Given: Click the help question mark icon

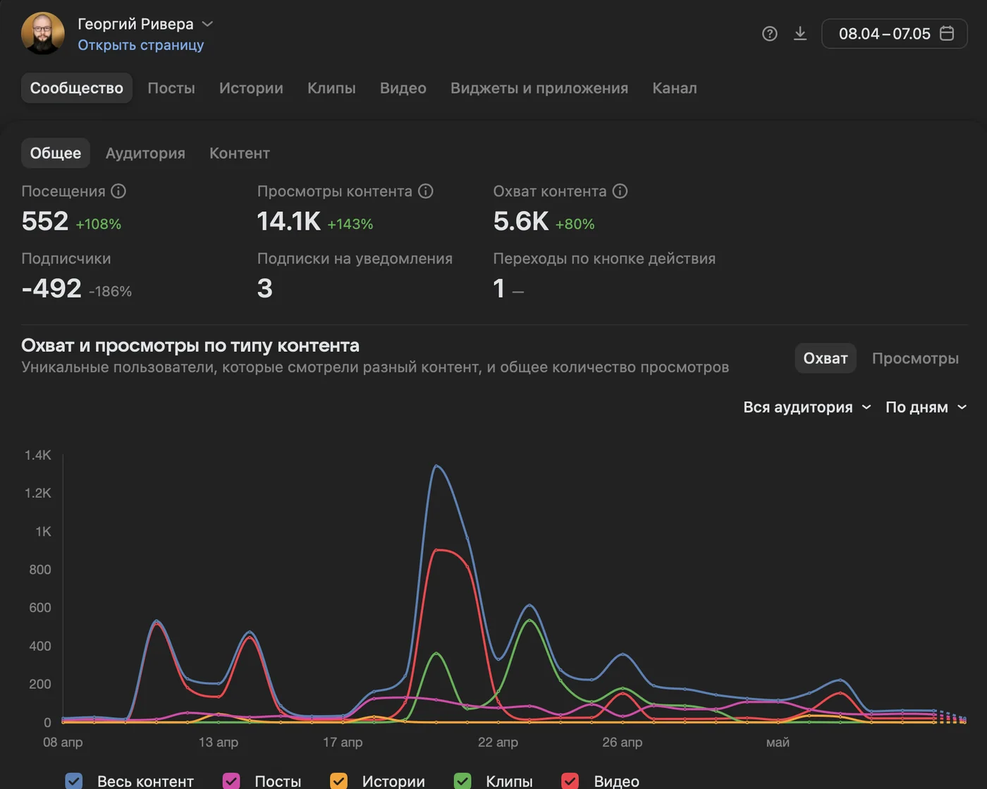Looking at the screenshot, I should coord(770,34).
